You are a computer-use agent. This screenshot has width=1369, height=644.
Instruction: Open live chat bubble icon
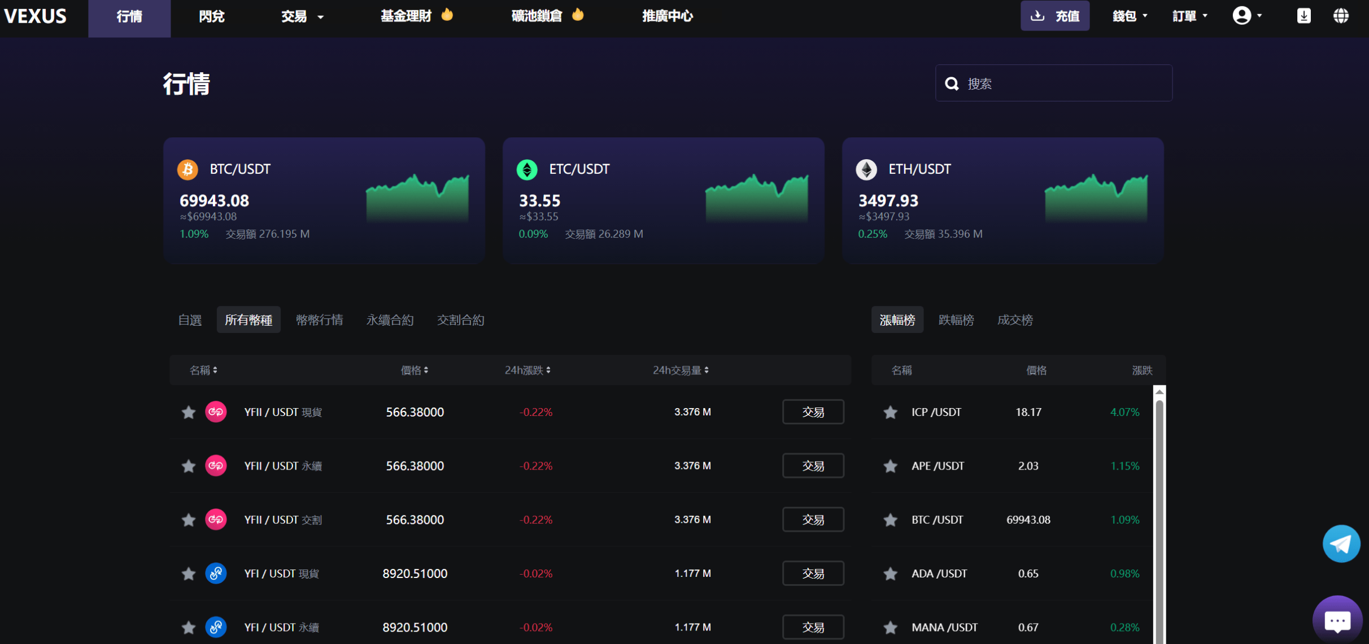(x=1337, y=620)
